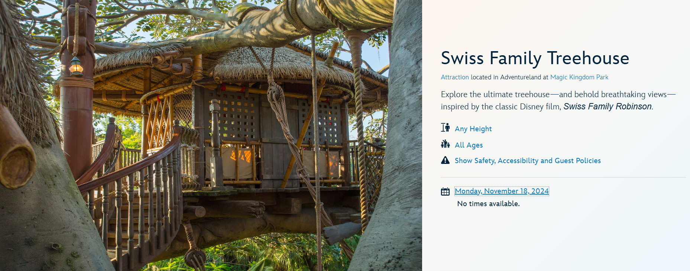Open the Monday, November 18, 2024 date picker
The height and width of the screenshot is (271, 690).
coord(502,191)
